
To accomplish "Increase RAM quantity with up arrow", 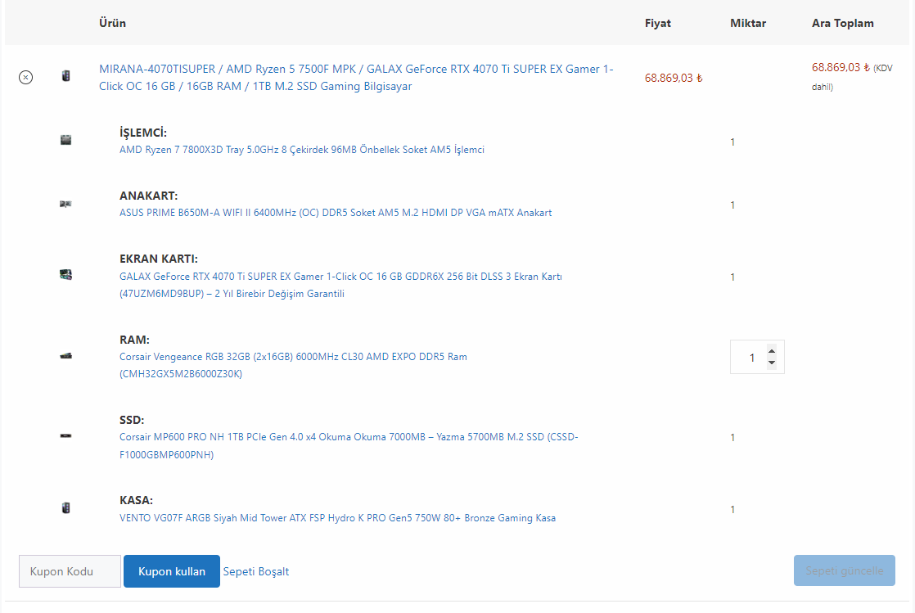I will pos(772,350).
